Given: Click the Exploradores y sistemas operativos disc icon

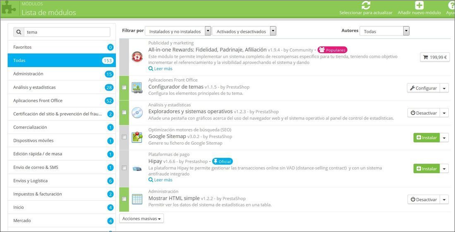Looking at the screenshot, I should [136, 112].
